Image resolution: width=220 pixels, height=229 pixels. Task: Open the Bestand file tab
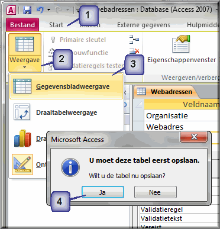pyautogui.click(x=22, y=25)
